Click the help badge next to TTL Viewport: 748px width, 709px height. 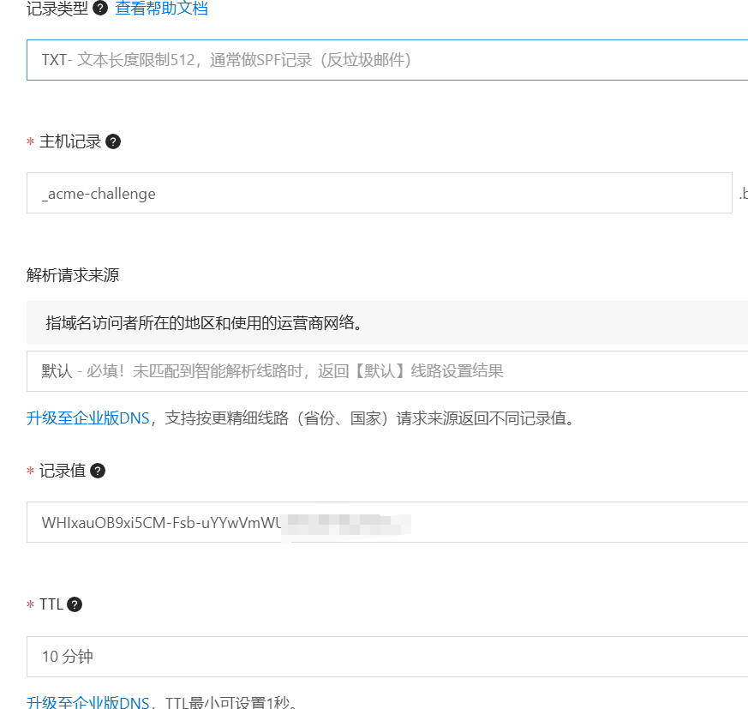tap(75, 604)
